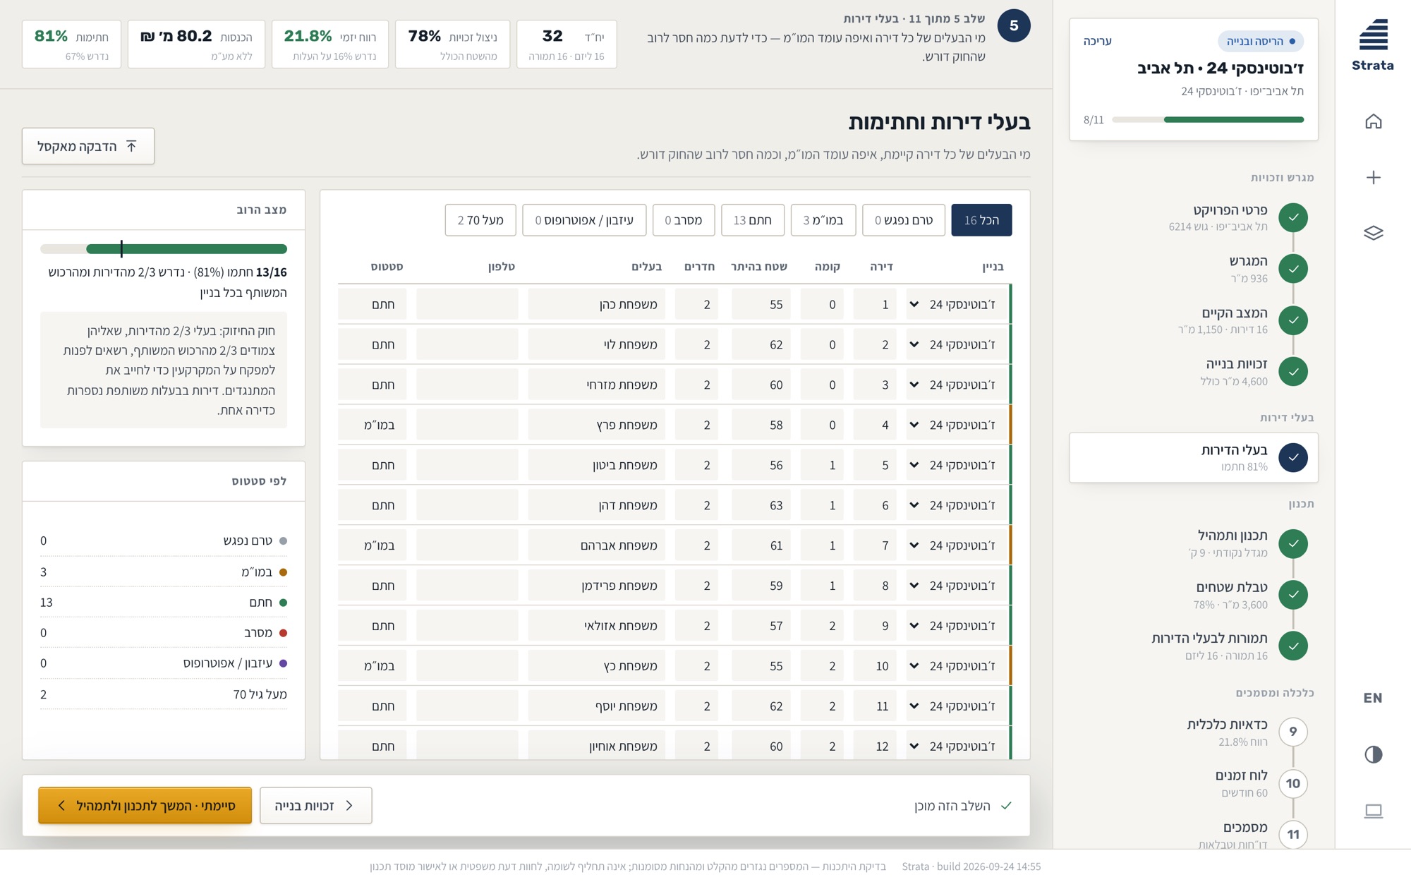Click the plus icon to add project
The height and width of the screenshot is (882, 1411).
click(x=1373, y=177)
